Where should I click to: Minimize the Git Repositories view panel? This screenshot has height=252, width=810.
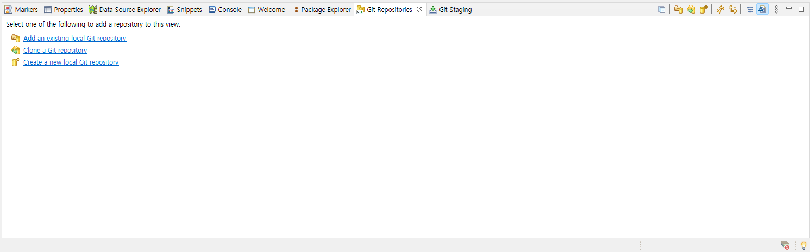tap(789, 9)
